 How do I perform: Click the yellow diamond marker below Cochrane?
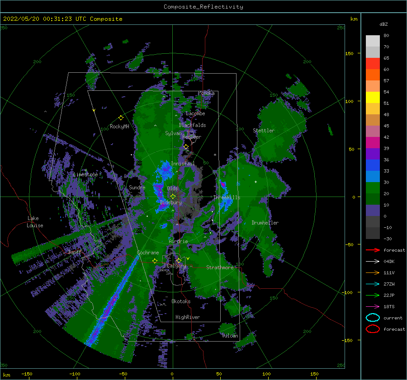[155, 261]
